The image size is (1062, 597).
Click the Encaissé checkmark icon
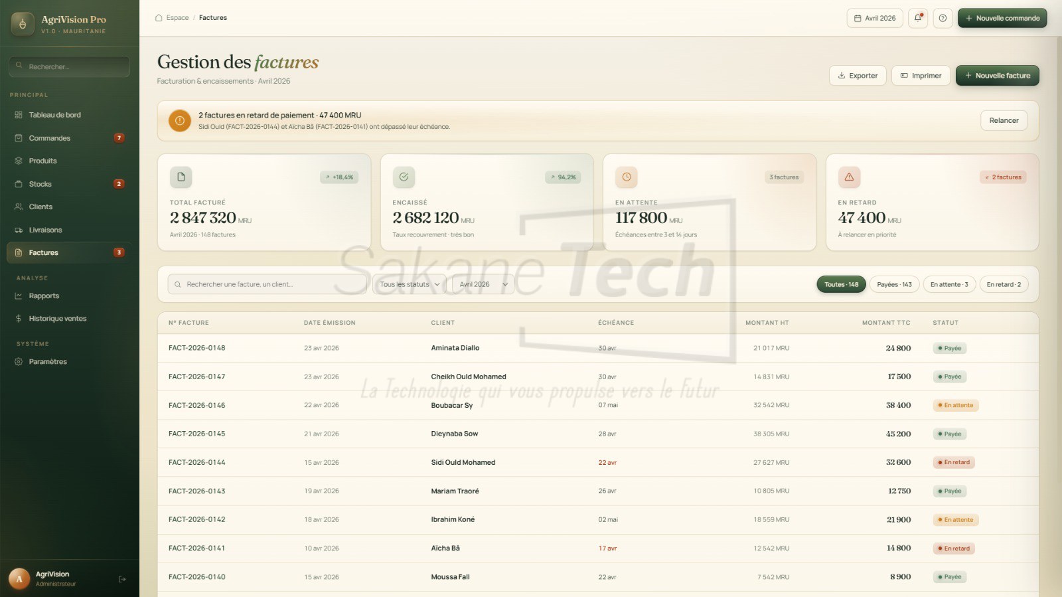point(404,177)
